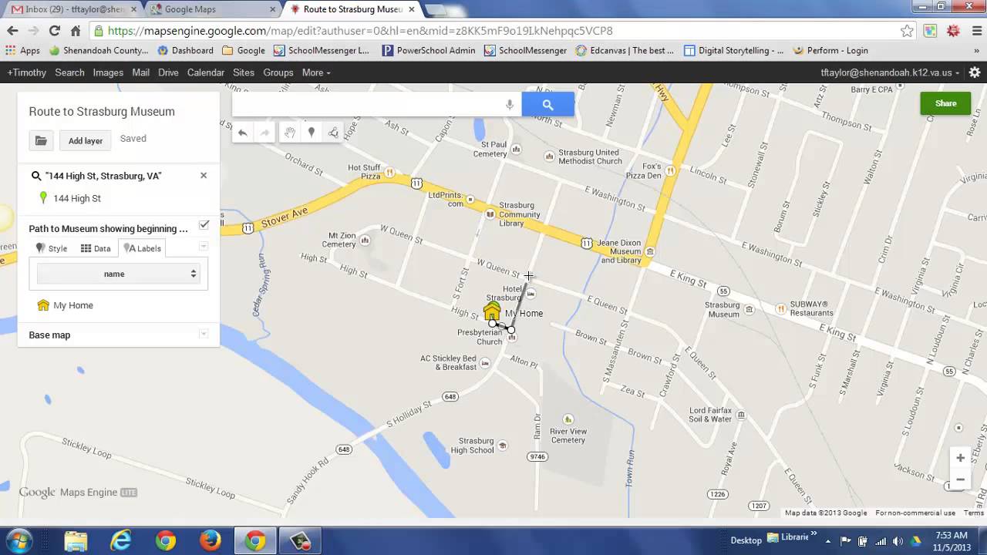987x555 pixels.
Task: Click the yellow My Home marker on map
Action: click(x=492, y=311)
